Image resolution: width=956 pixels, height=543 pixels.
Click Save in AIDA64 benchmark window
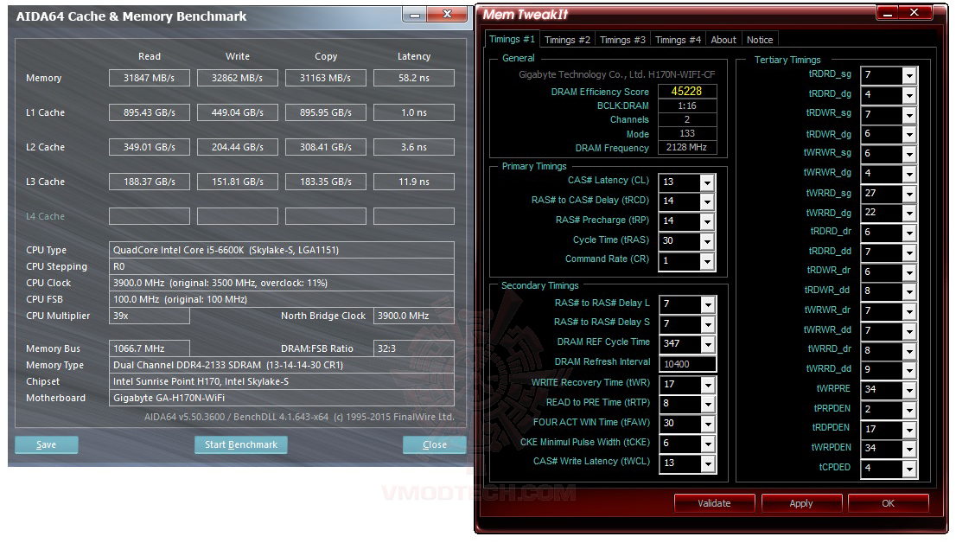[47, 444]
